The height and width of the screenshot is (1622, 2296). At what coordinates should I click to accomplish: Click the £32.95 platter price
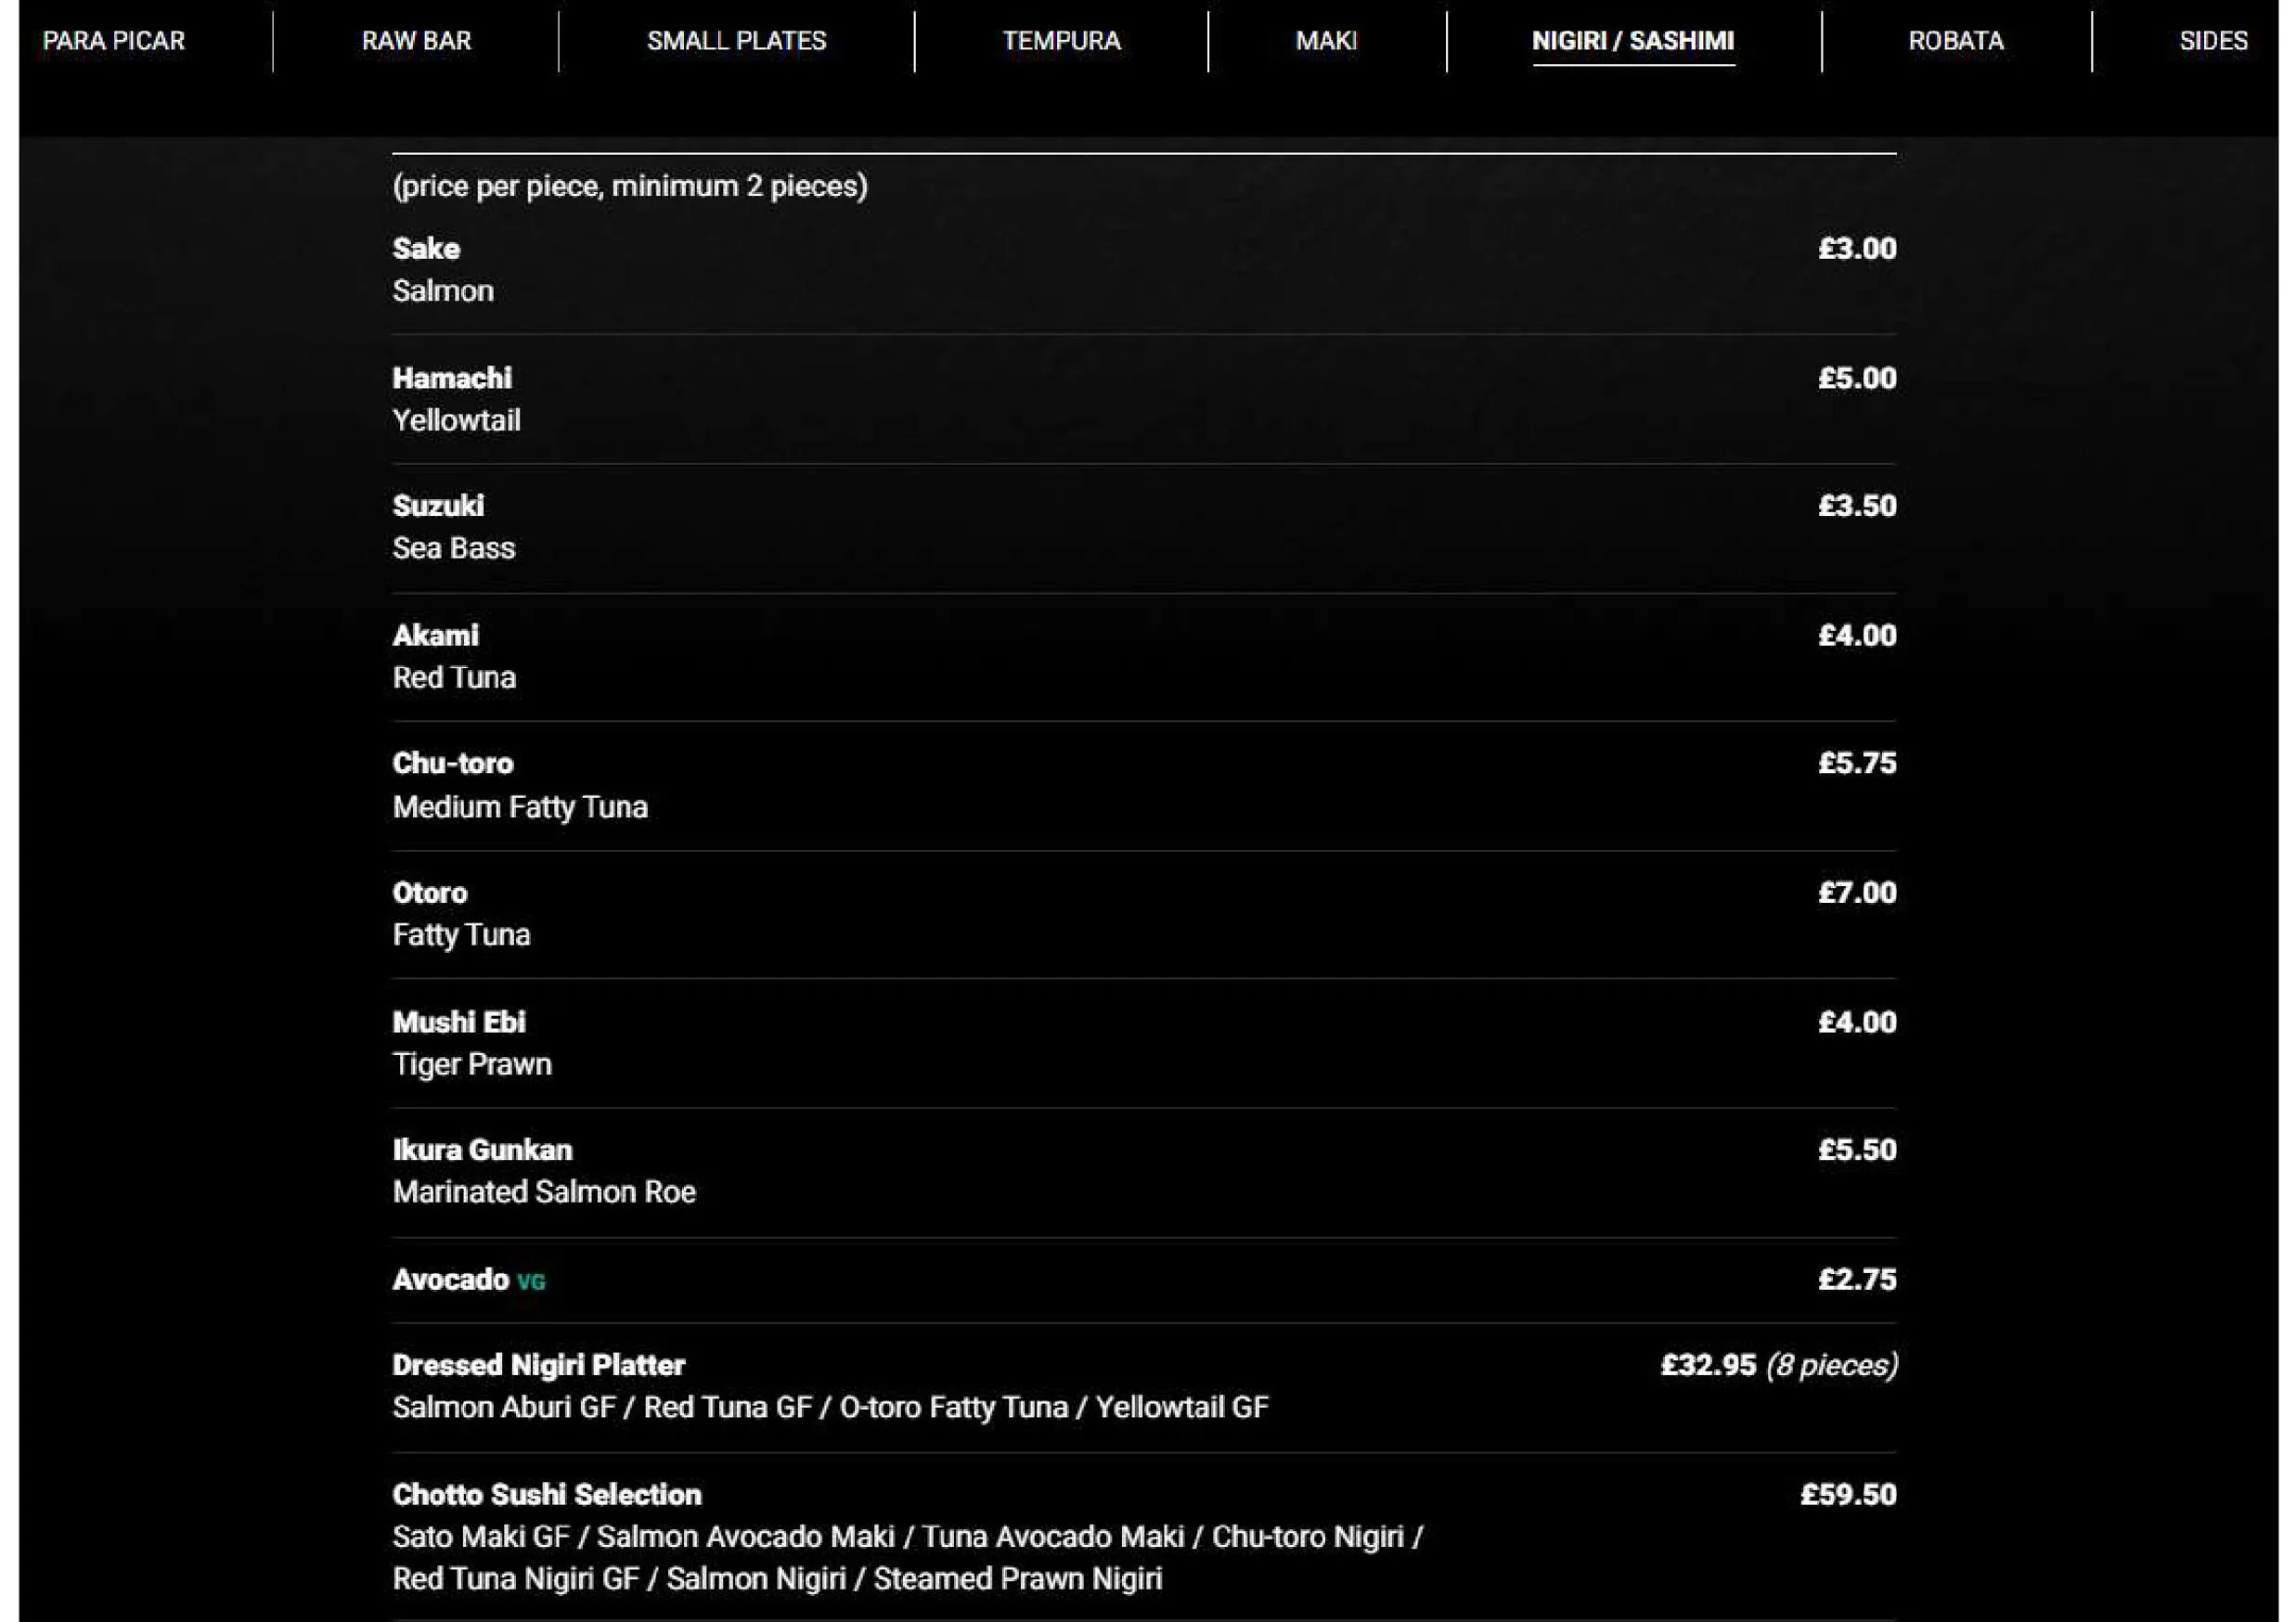pos(1708,1365)
